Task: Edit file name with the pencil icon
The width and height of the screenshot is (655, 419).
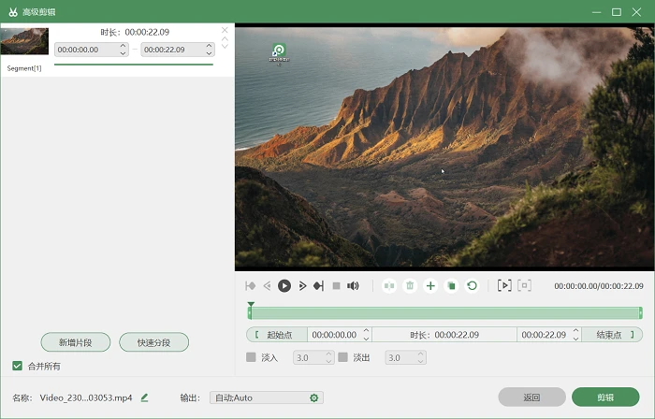Action: coord(144,397)
